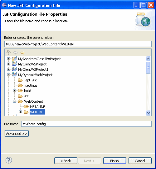The height and width of the screenshot is (169, 156).
Task: Click the WEB-INF folder icon
Action: [26, 112]
